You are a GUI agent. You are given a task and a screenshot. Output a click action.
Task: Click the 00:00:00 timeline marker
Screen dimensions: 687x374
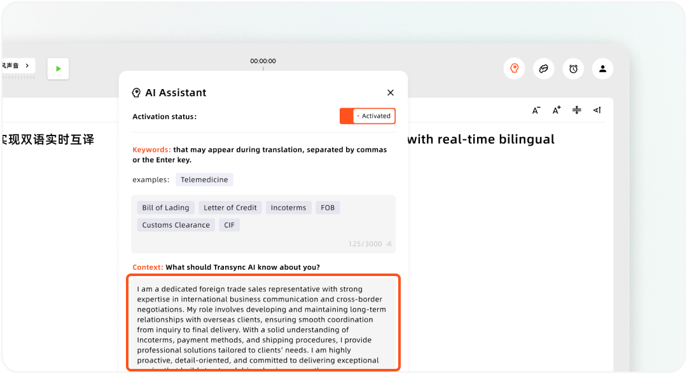[x=263, y=61]
